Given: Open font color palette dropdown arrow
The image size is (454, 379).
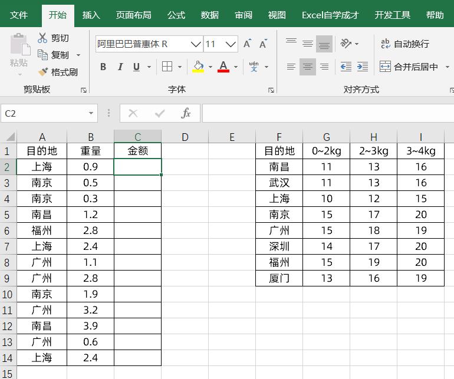Looking at the screenshot, I should 236,67.
